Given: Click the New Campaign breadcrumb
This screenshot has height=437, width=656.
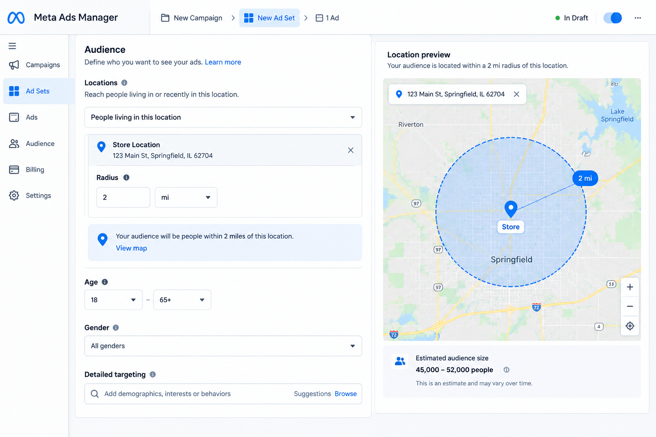Looking at the screenshot, I should [191, 18].
